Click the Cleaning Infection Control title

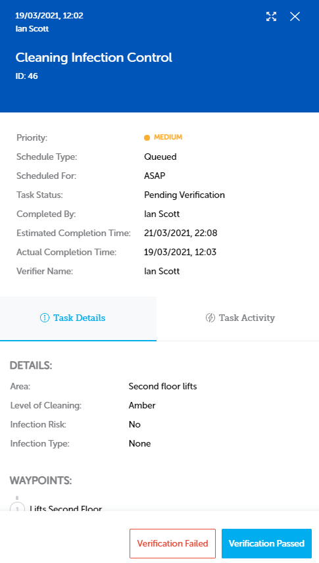(x=94, y=57)
